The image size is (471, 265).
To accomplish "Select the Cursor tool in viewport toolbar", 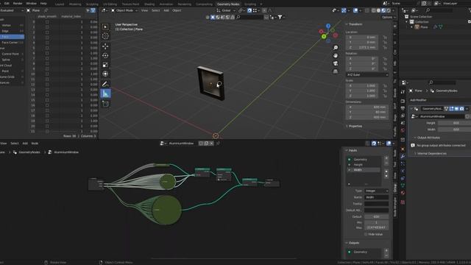I will tap(105, 36).
